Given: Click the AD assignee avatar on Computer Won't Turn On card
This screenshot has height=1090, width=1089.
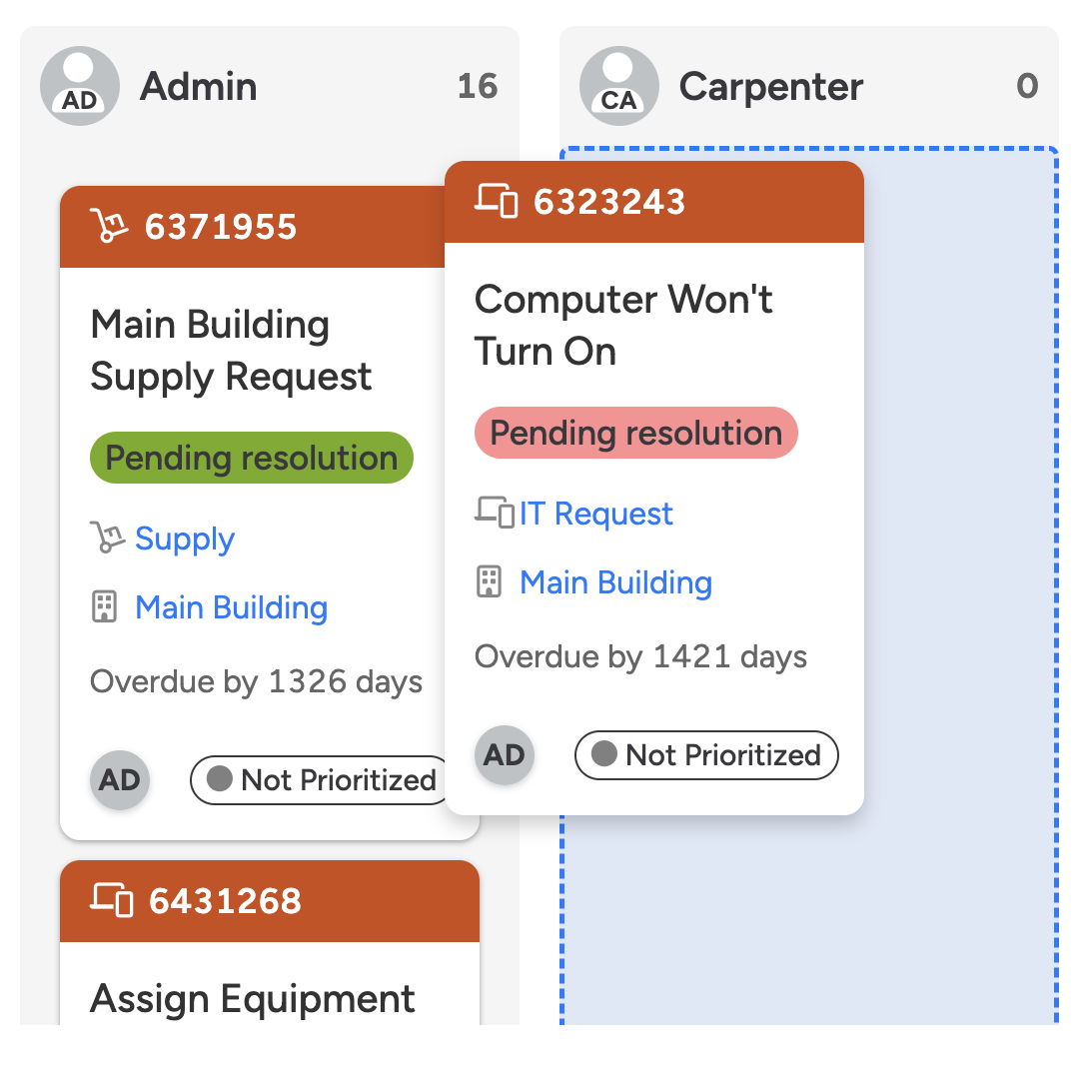Looking at the screenshot, I should coord(505,755).
